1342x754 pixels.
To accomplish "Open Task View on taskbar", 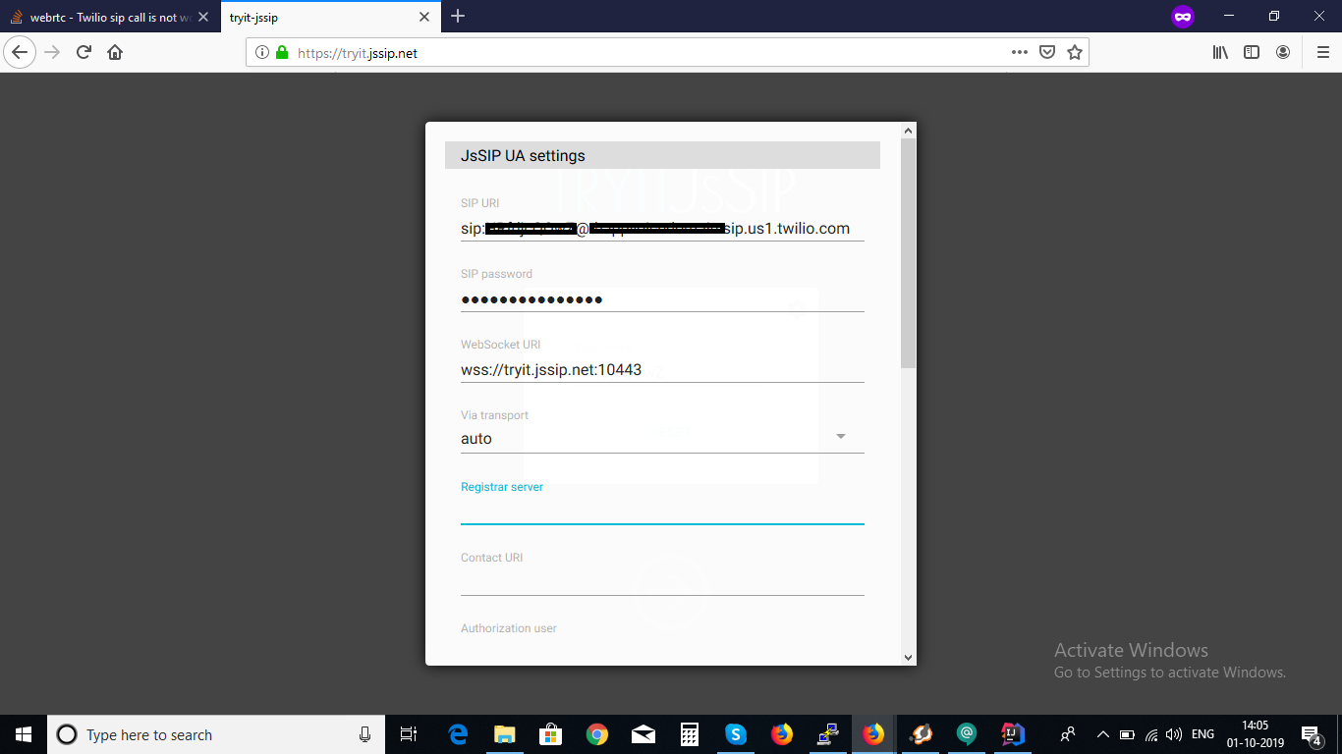I will (x=409, y=734).
